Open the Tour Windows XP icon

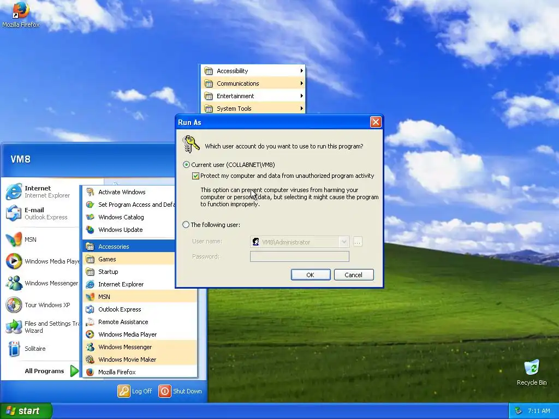(x=14, y=305)
